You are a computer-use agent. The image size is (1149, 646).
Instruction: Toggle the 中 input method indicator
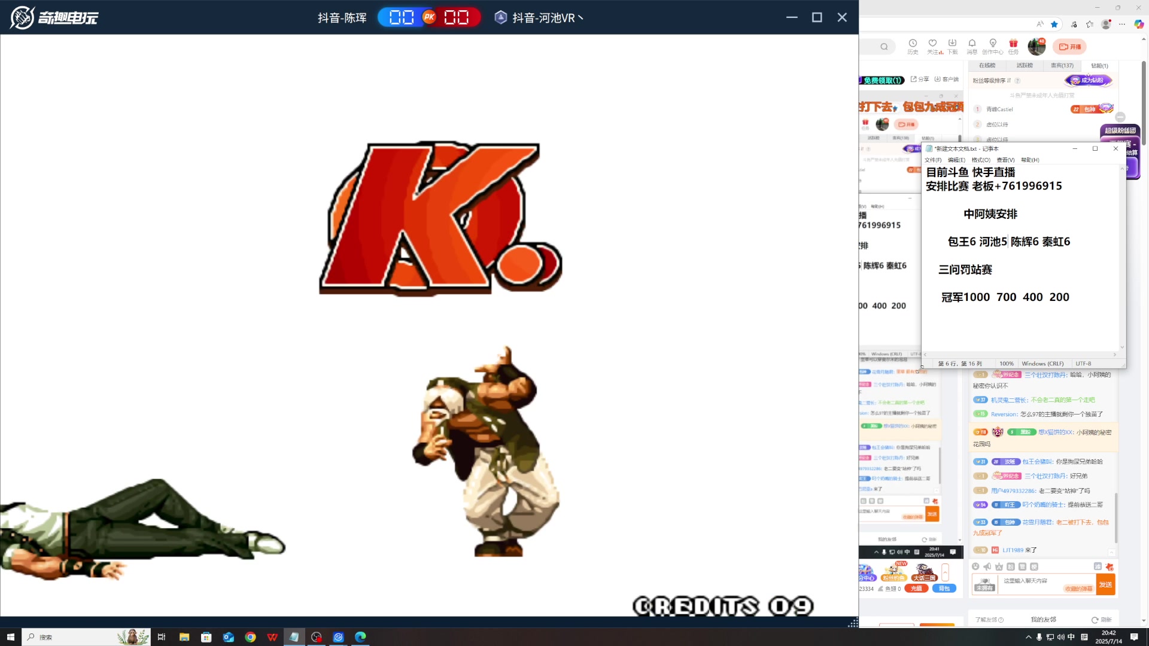tap(1071, 637)
